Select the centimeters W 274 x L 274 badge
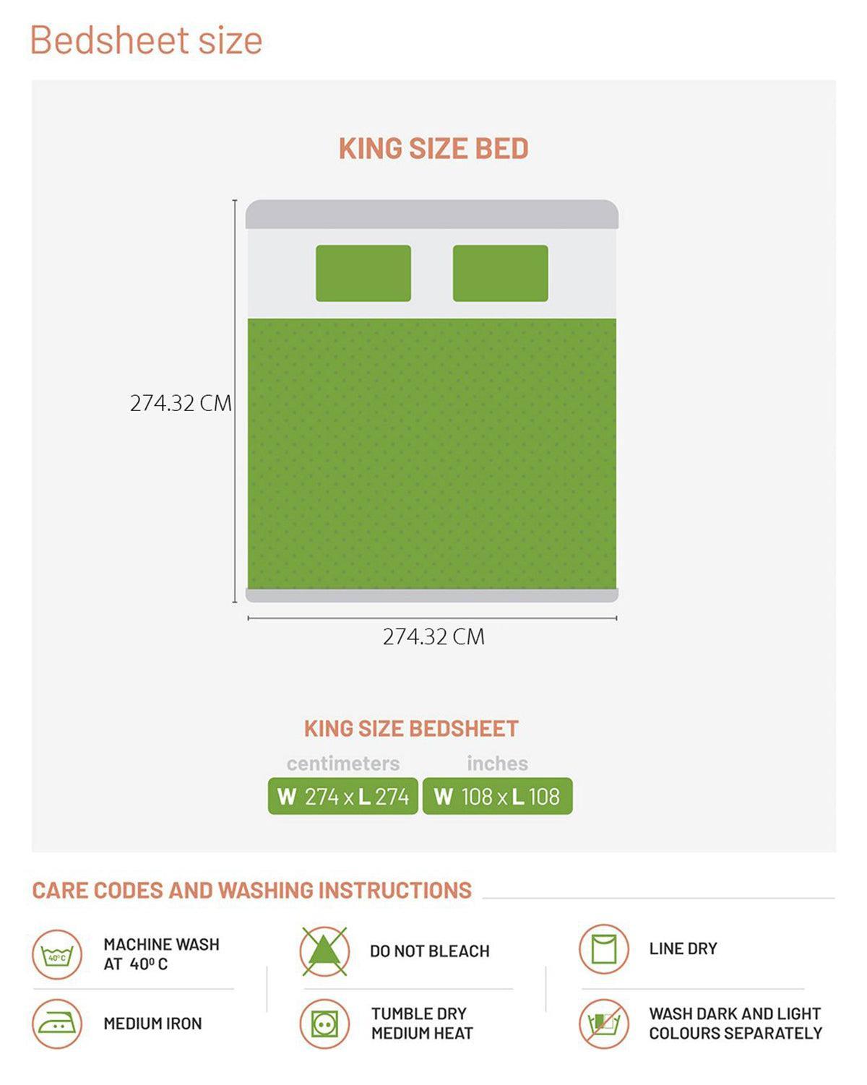This screenshot has width=867, height=1085. coord(342,796)
